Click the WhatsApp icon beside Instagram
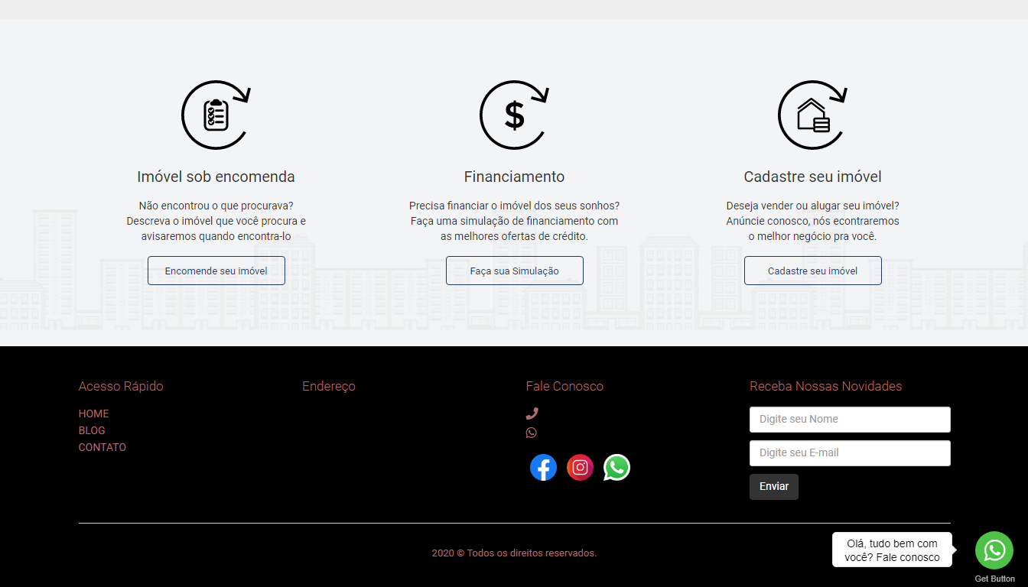The width and height of the screenshot is (1028, 587). click(x=616, y=468)
